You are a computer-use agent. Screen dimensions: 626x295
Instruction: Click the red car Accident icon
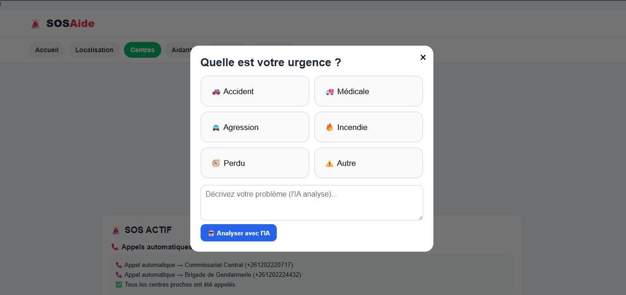pyautogui.click(x=216, y=92)
